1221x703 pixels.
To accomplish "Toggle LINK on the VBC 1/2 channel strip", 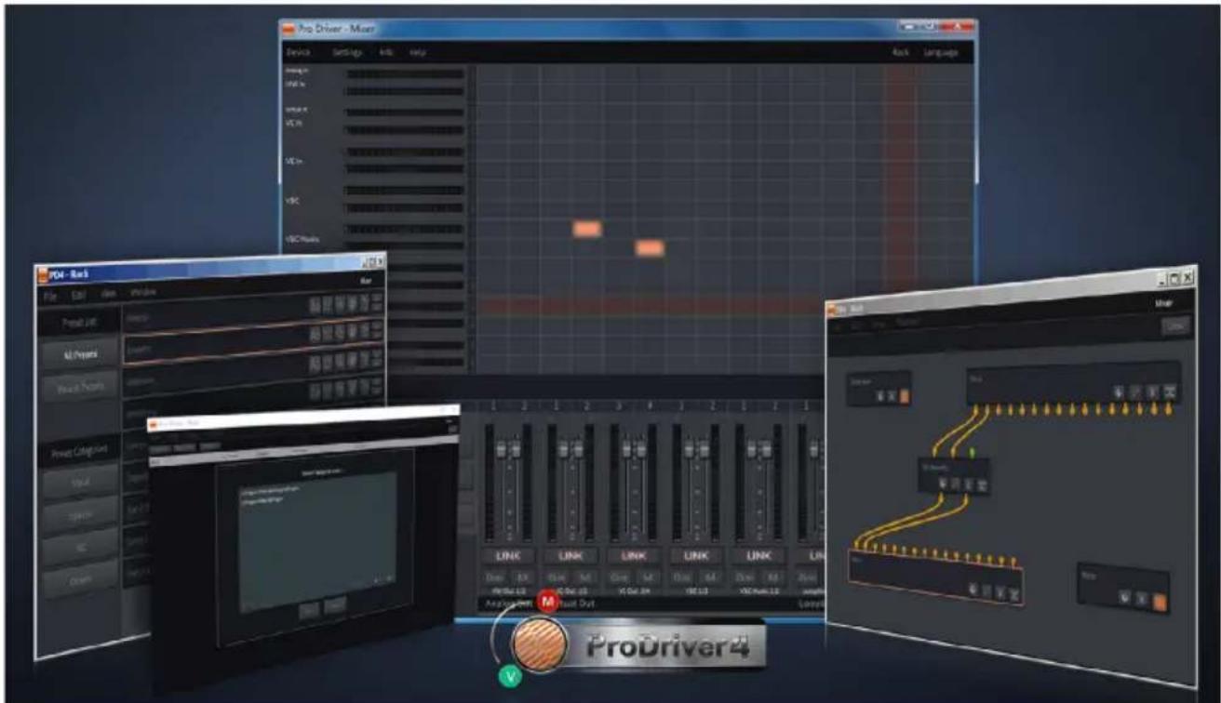I will (x=695, y=555).
